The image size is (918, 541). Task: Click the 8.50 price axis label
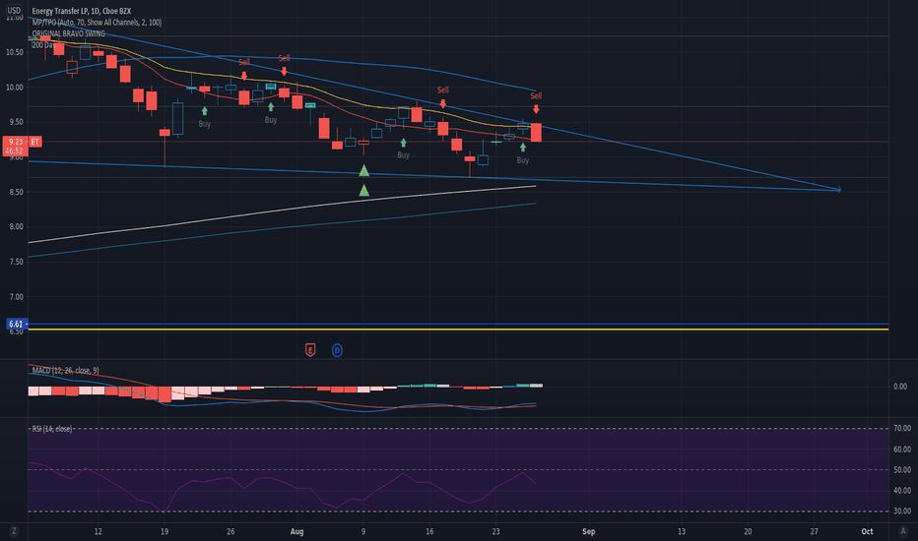pos(15,192)
